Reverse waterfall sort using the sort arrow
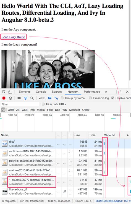Viewport: 131px width, 204px height. click(x=128, y=135)
